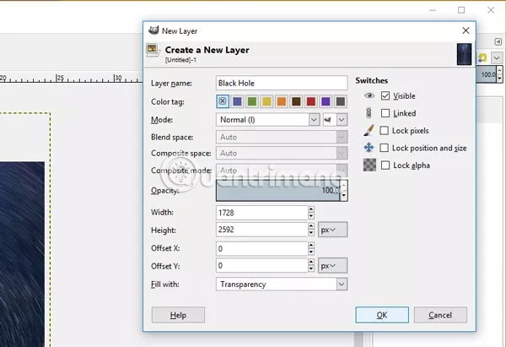Open the size unit px dropdown
This screenshot has height=347, width=506.
(333, 230)
